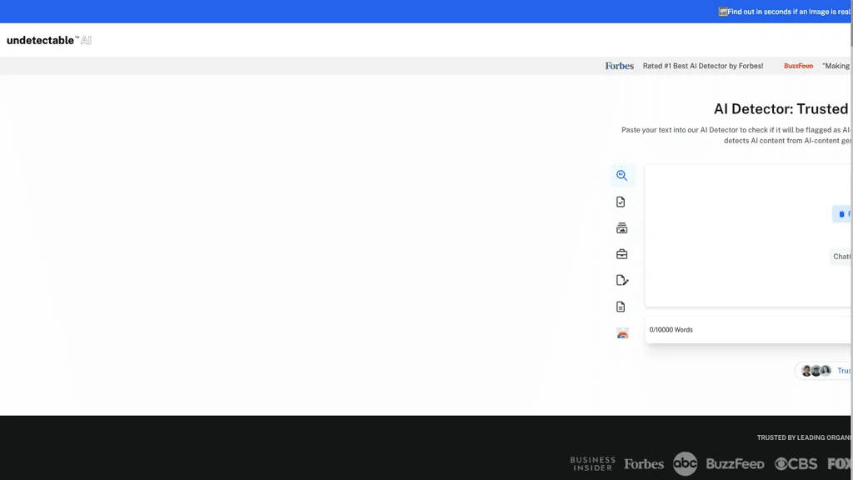Viewport: 853px width, 480px height.
Task: Click the Forbes logo in ratings bar
Action: [x=620, y=66]
